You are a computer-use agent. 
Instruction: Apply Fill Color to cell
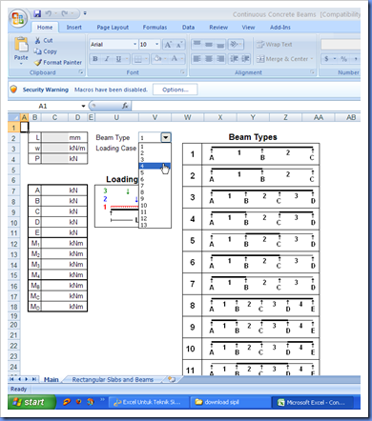click(x=157, y=59)
